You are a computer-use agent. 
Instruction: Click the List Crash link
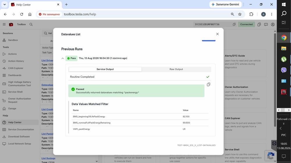[x=47, y=109]
